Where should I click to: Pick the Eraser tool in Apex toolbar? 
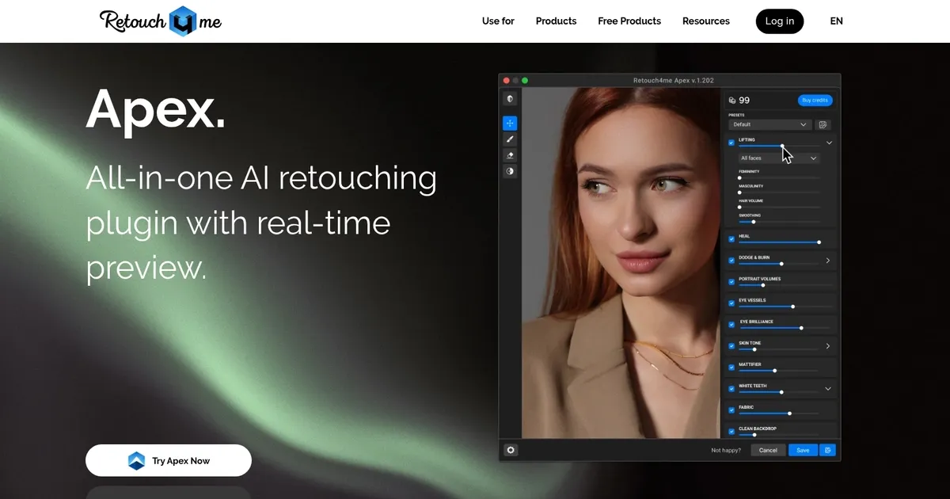point(510,155)
